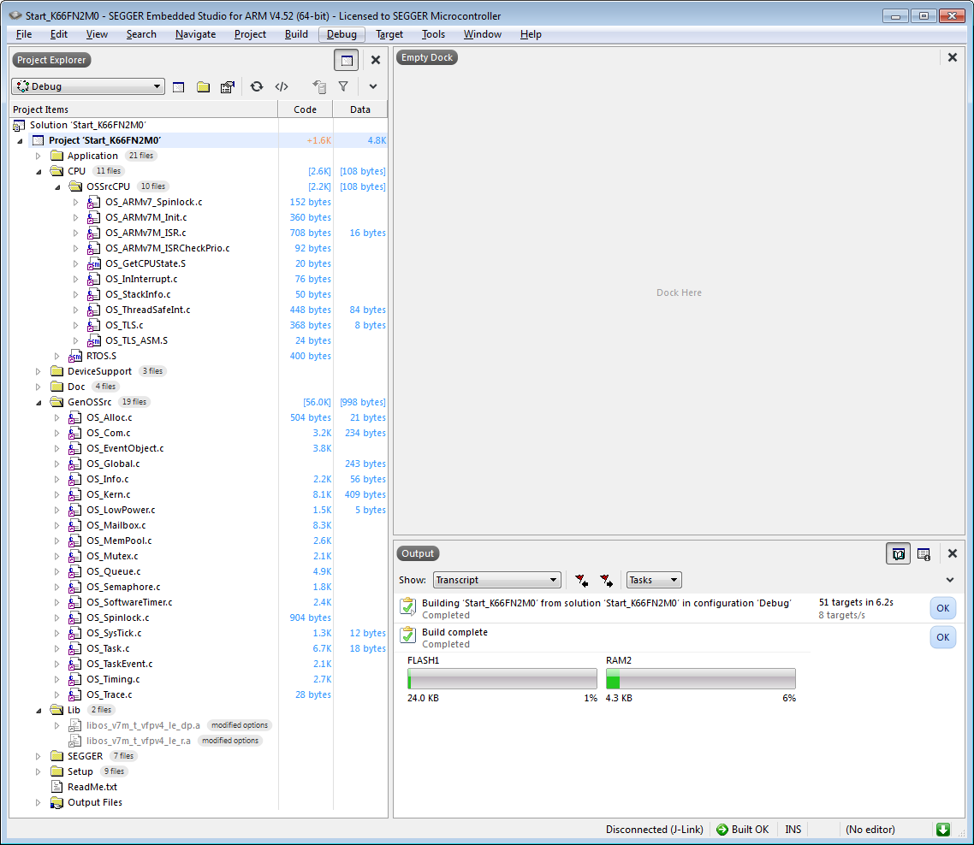
Task: Collapse the CPU folder
Action: point(38,171)
